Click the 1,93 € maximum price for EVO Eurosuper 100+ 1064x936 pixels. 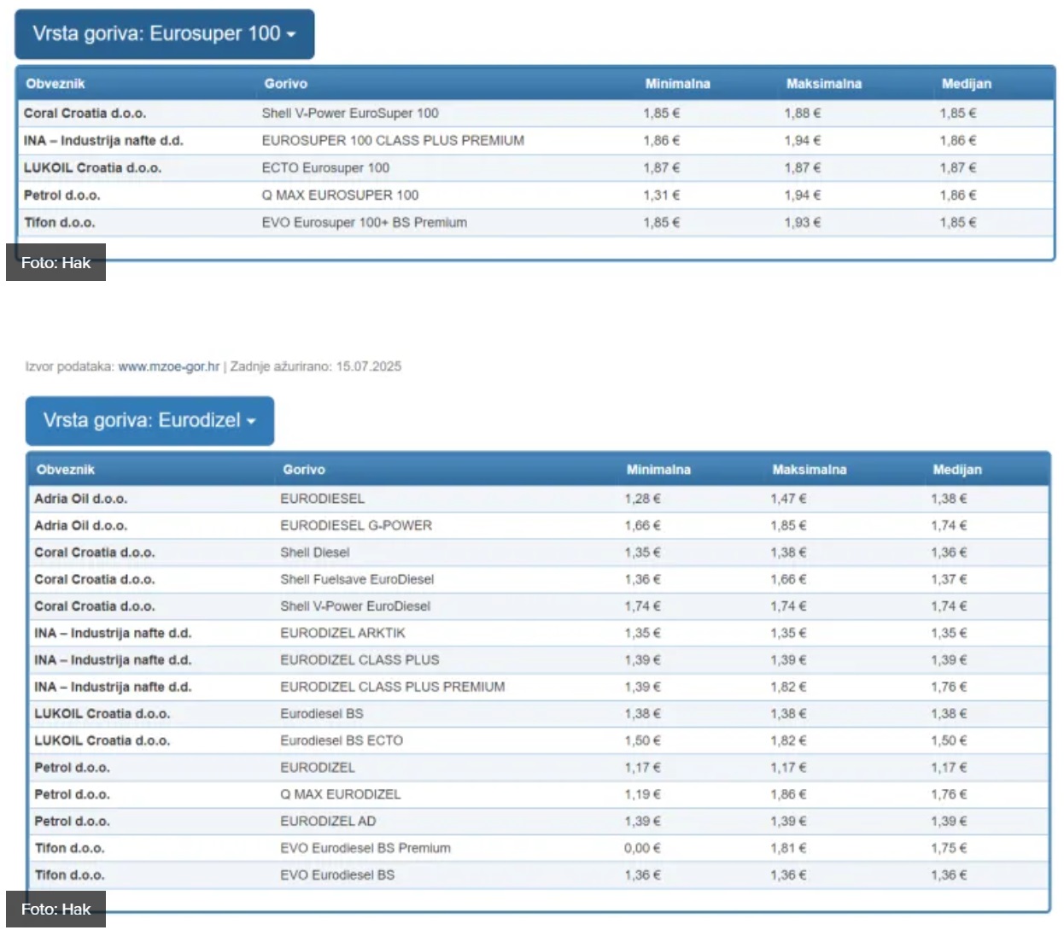(x=803, y=222)
